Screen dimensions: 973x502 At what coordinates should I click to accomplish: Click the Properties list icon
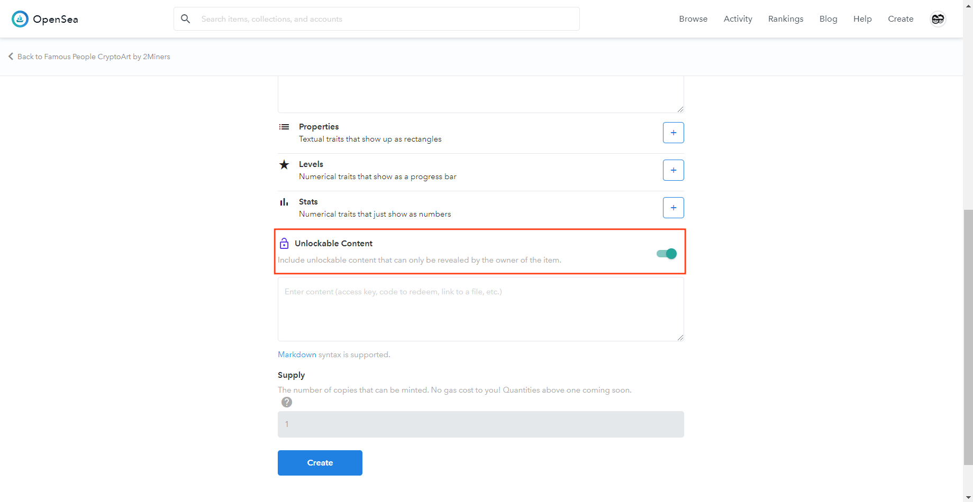point(284,127)
